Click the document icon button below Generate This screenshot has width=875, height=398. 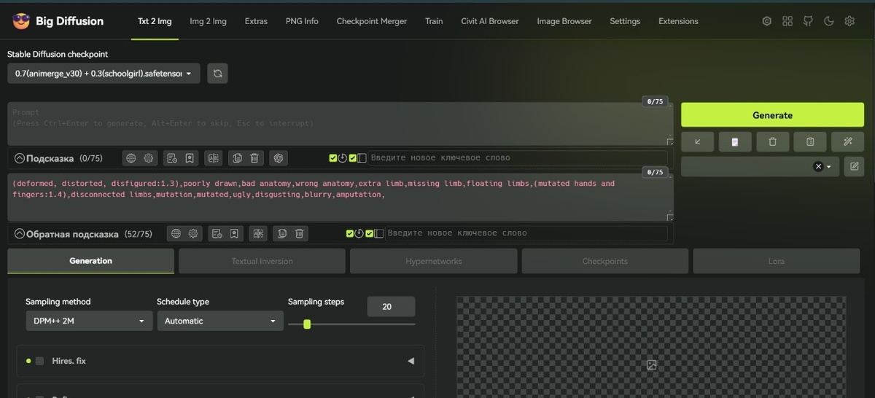(x=735, y=141)
